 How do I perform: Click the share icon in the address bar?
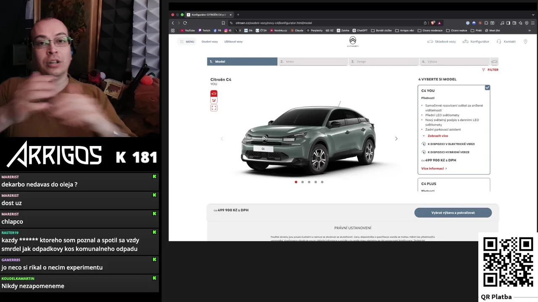pos(425,23)
